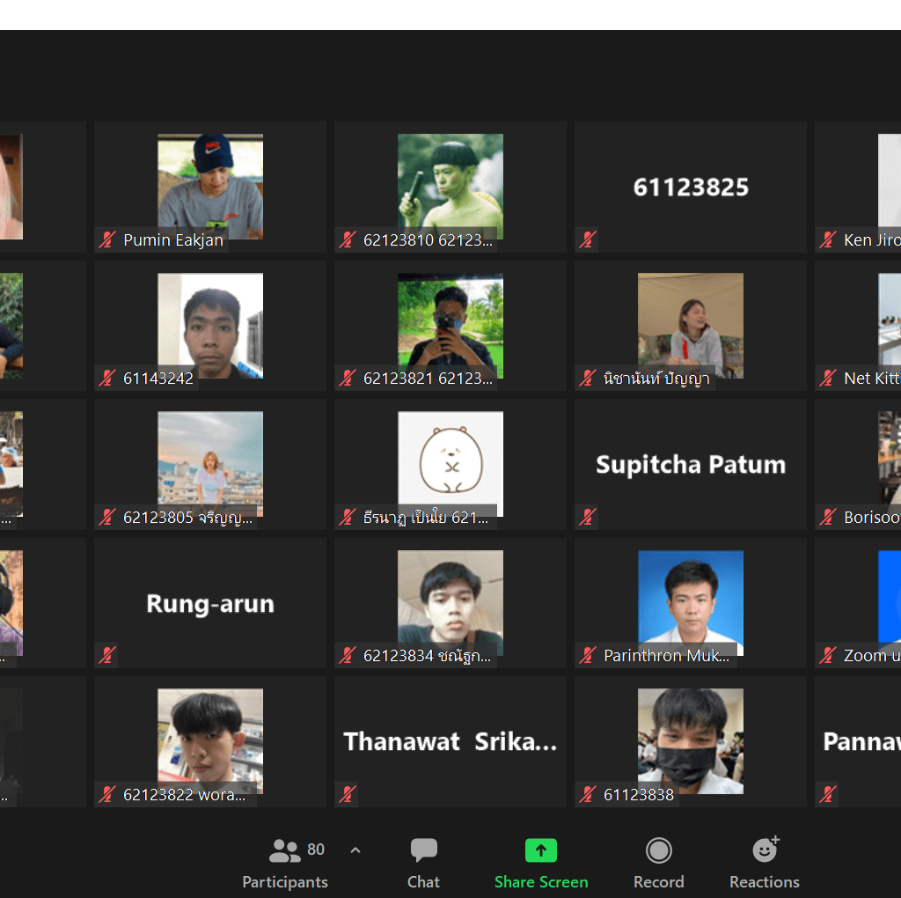Click the Share Screen label
Screen dimensions: 901x898
[541, 882]
